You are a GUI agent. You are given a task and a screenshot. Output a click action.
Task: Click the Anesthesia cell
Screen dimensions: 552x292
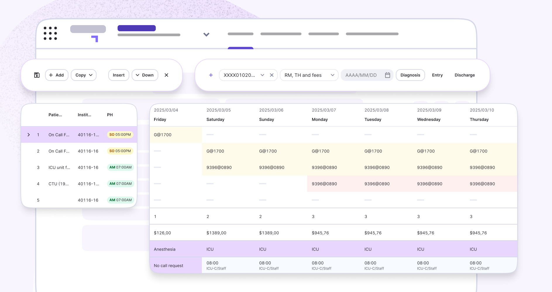176,249
